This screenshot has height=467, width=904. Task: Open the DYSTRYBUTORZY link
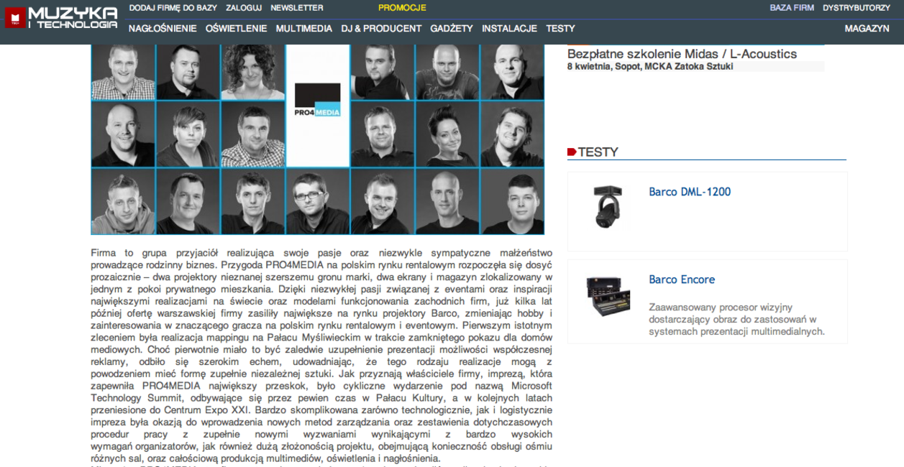857,8
